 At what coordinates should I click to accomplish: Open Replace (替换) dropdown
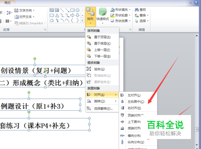[142, 15]
